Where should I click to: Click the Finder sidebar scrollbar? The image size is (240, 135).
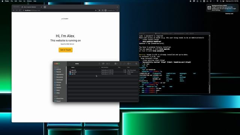(66, 75)
